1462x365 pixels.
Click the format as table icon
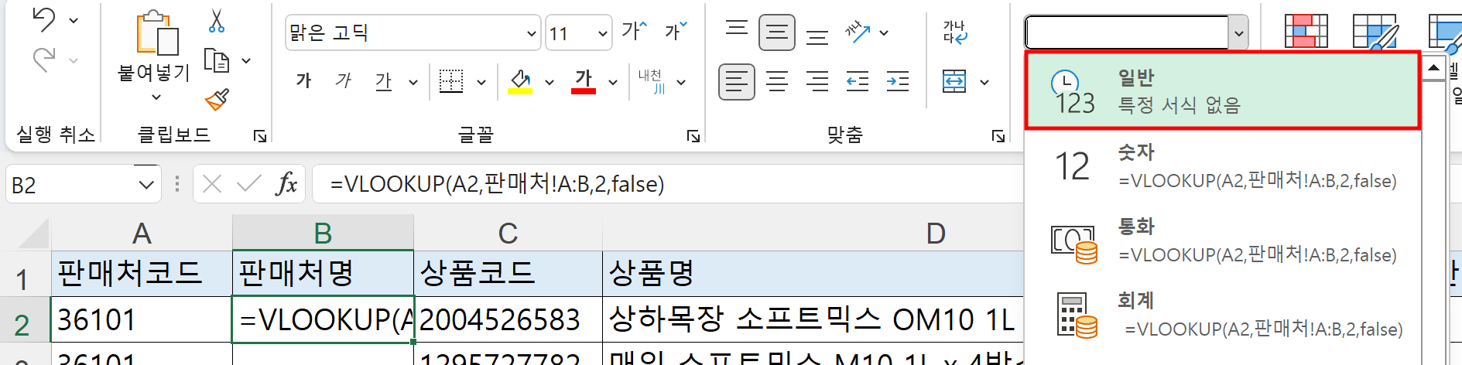point(1375,32)
